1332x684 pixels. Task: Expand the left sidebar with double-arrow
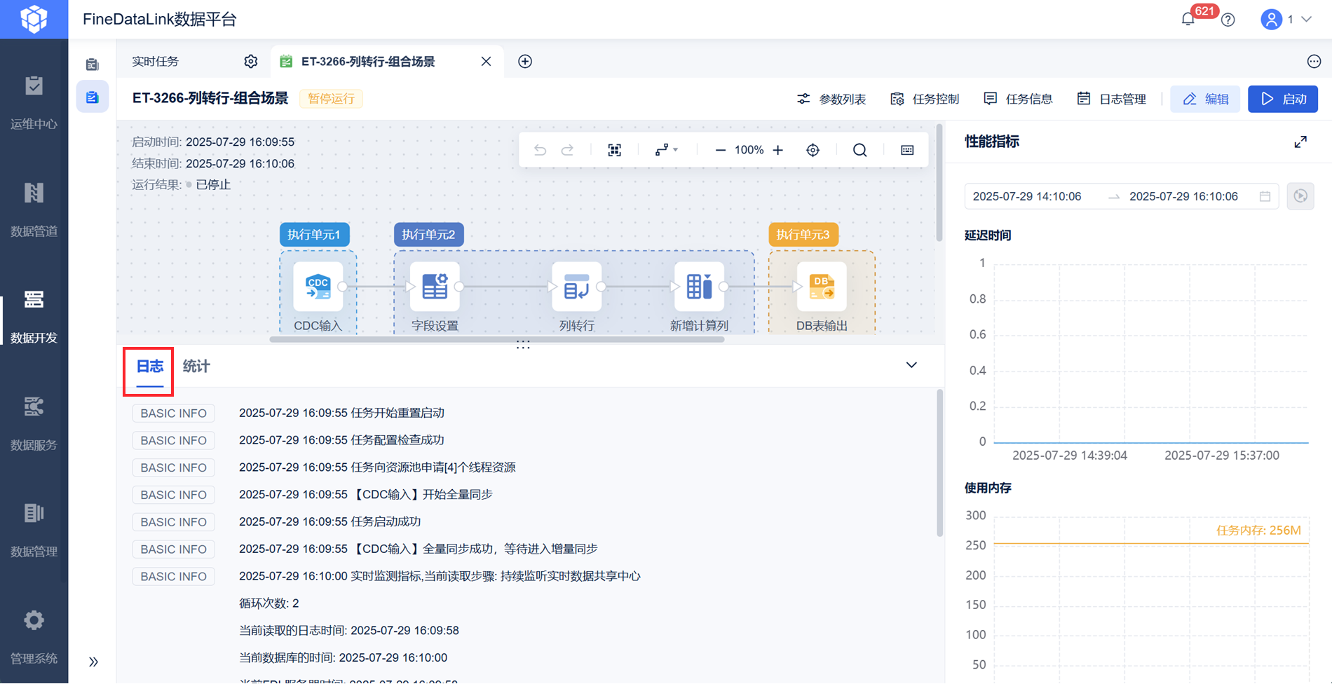(x=93, y=662)
